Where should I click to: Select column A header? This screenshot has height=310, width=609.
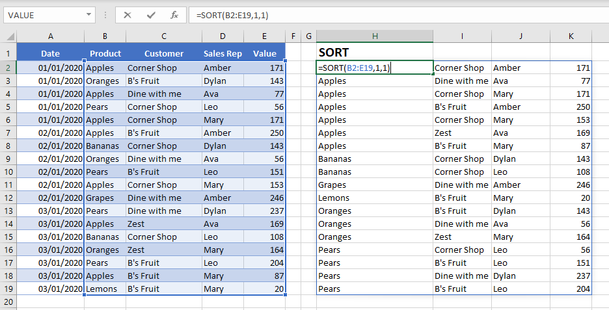51,36
